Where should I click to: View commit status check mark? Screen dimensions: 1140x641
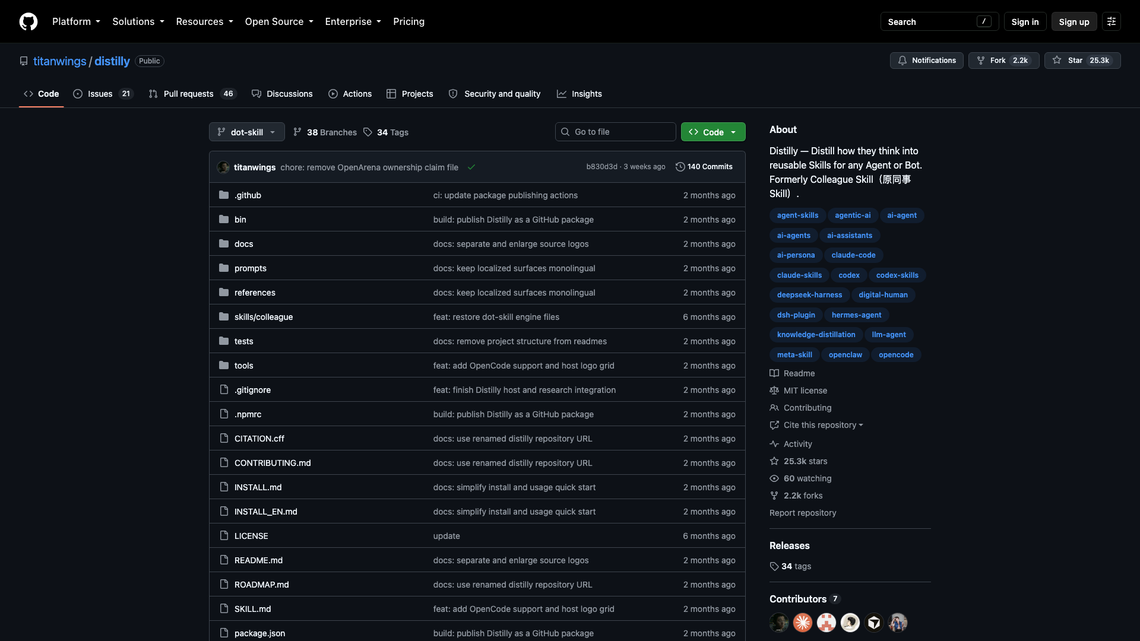tap(471, 167)
